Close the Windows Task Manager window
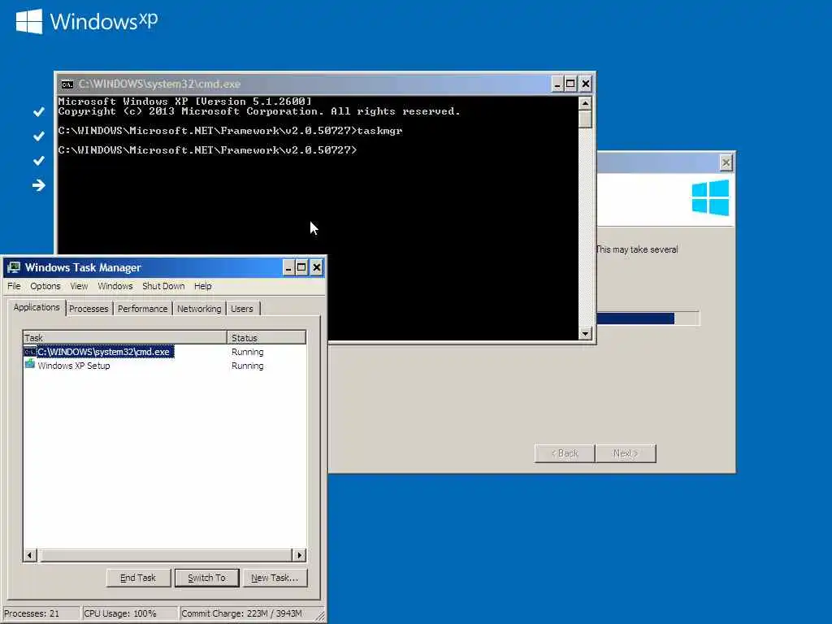Screen dimensions: 832x624 tap(316, 267)
